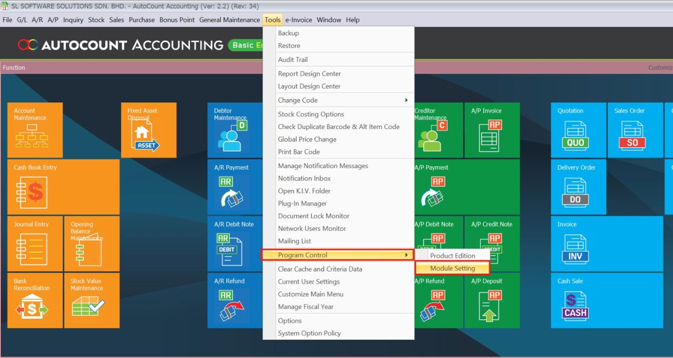This screenshot has height=358, width=673.
Task: Open the G/L menu
Action: coord(22,20)
